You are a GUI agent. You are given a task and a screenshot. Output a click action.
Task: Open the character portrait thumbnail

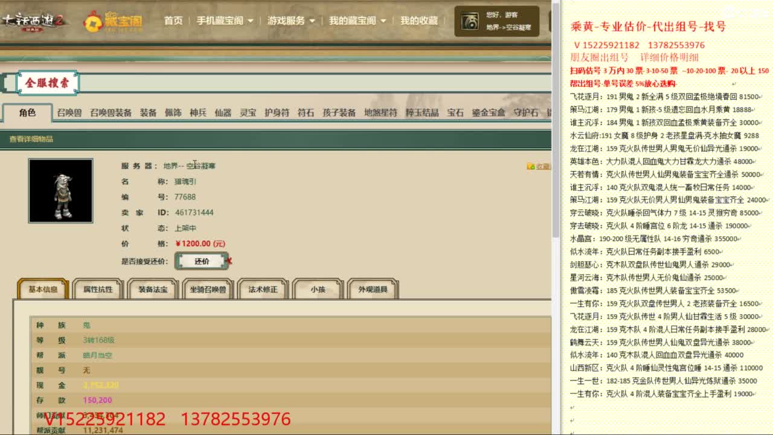pyautogui.click(x=60, y=191)
